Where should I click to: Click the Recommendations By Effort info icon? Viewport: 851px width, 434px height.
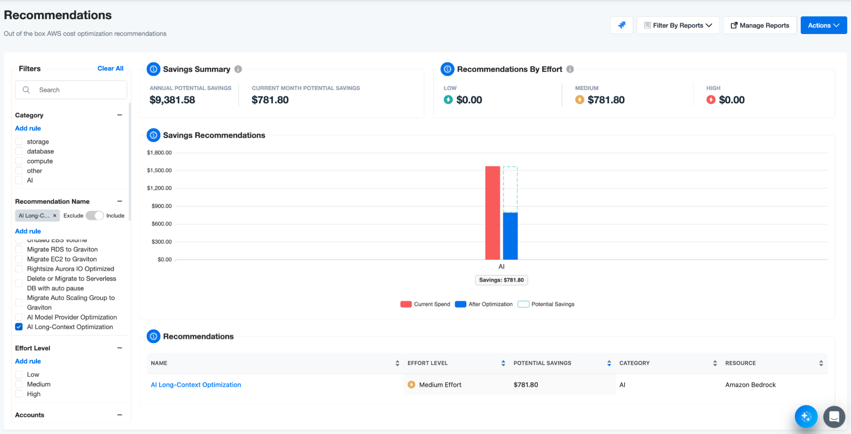click(x=570, y=69)
